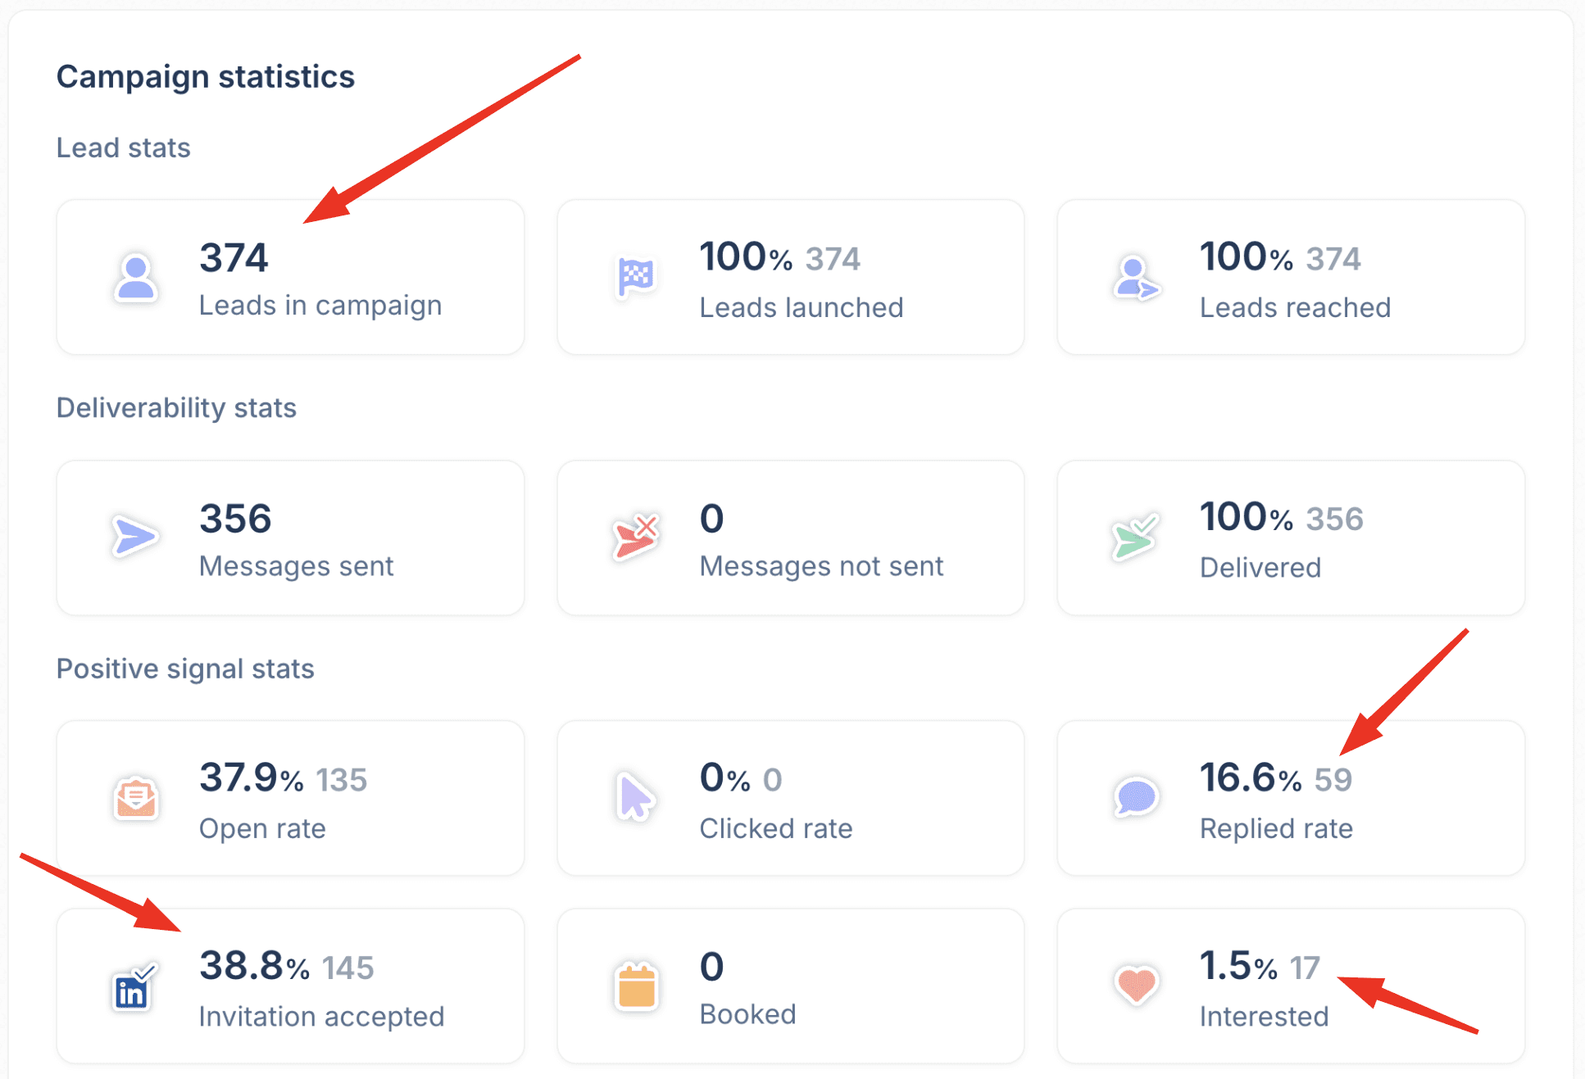The height and width of the screenshot is (1079, 1585).
Task: Click the calendar Booked icon
Action: 636,986
